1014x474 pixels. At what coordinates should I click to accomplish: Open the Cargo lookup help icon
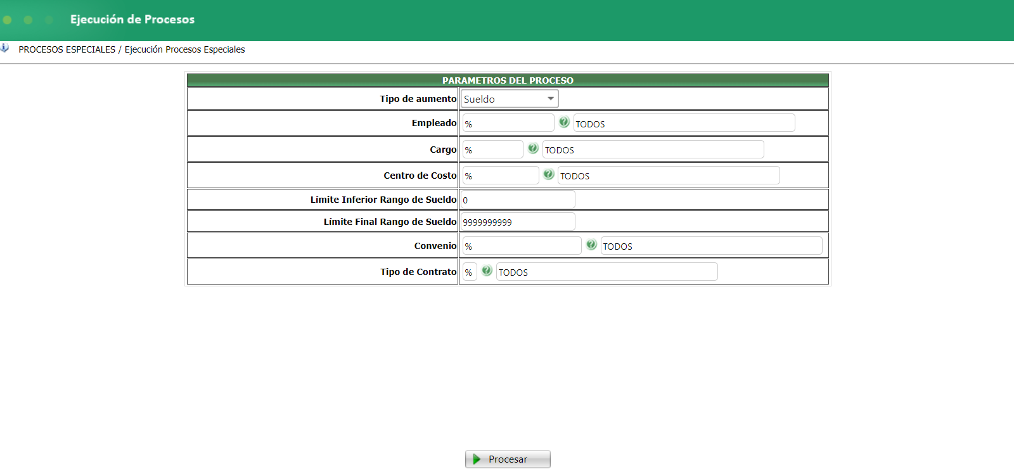coord(533,148)
